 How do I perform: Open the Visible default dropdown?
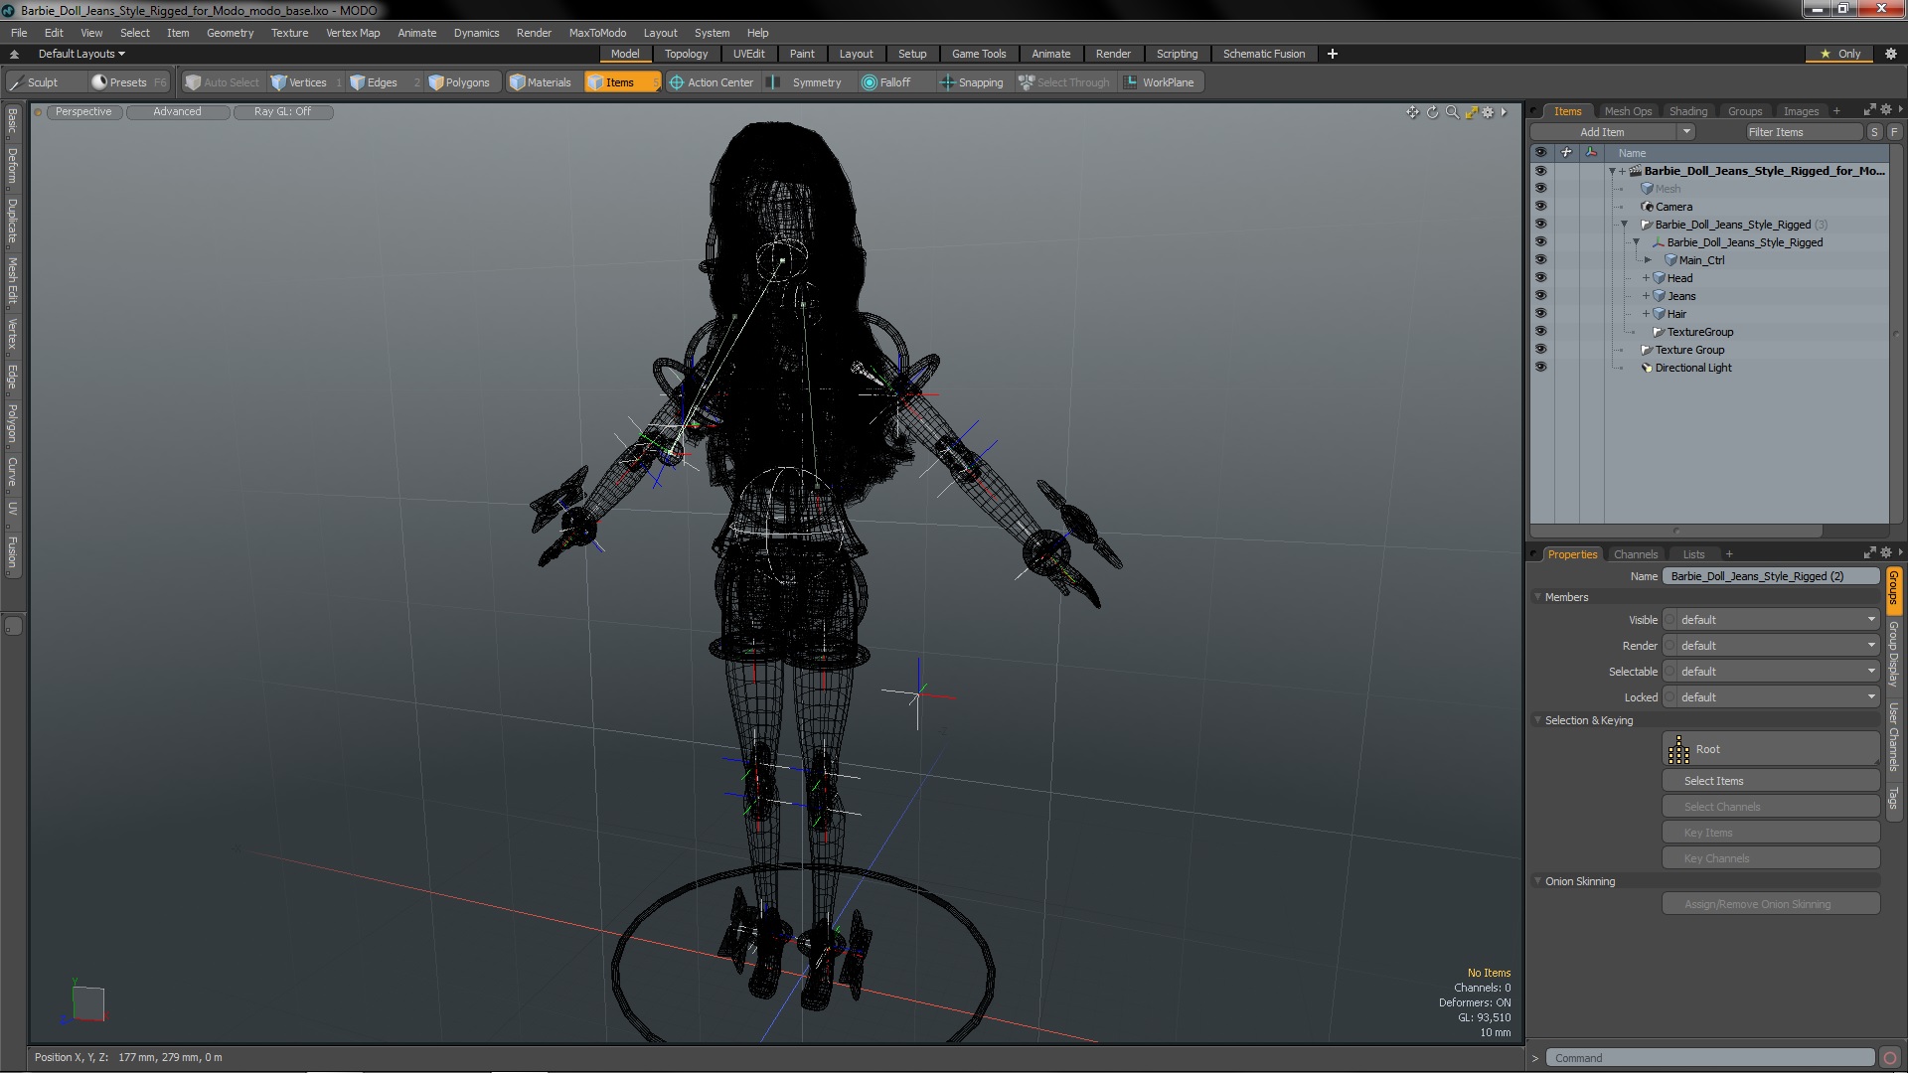click(x=1772, y=620)
